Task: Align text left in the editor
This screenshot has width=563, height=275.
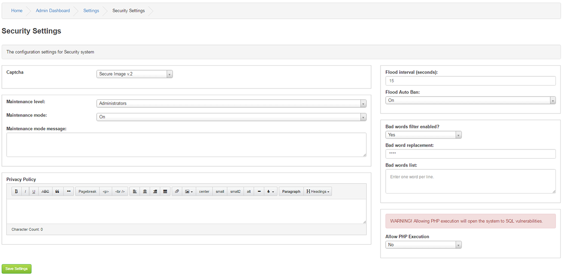Action: 135,191
